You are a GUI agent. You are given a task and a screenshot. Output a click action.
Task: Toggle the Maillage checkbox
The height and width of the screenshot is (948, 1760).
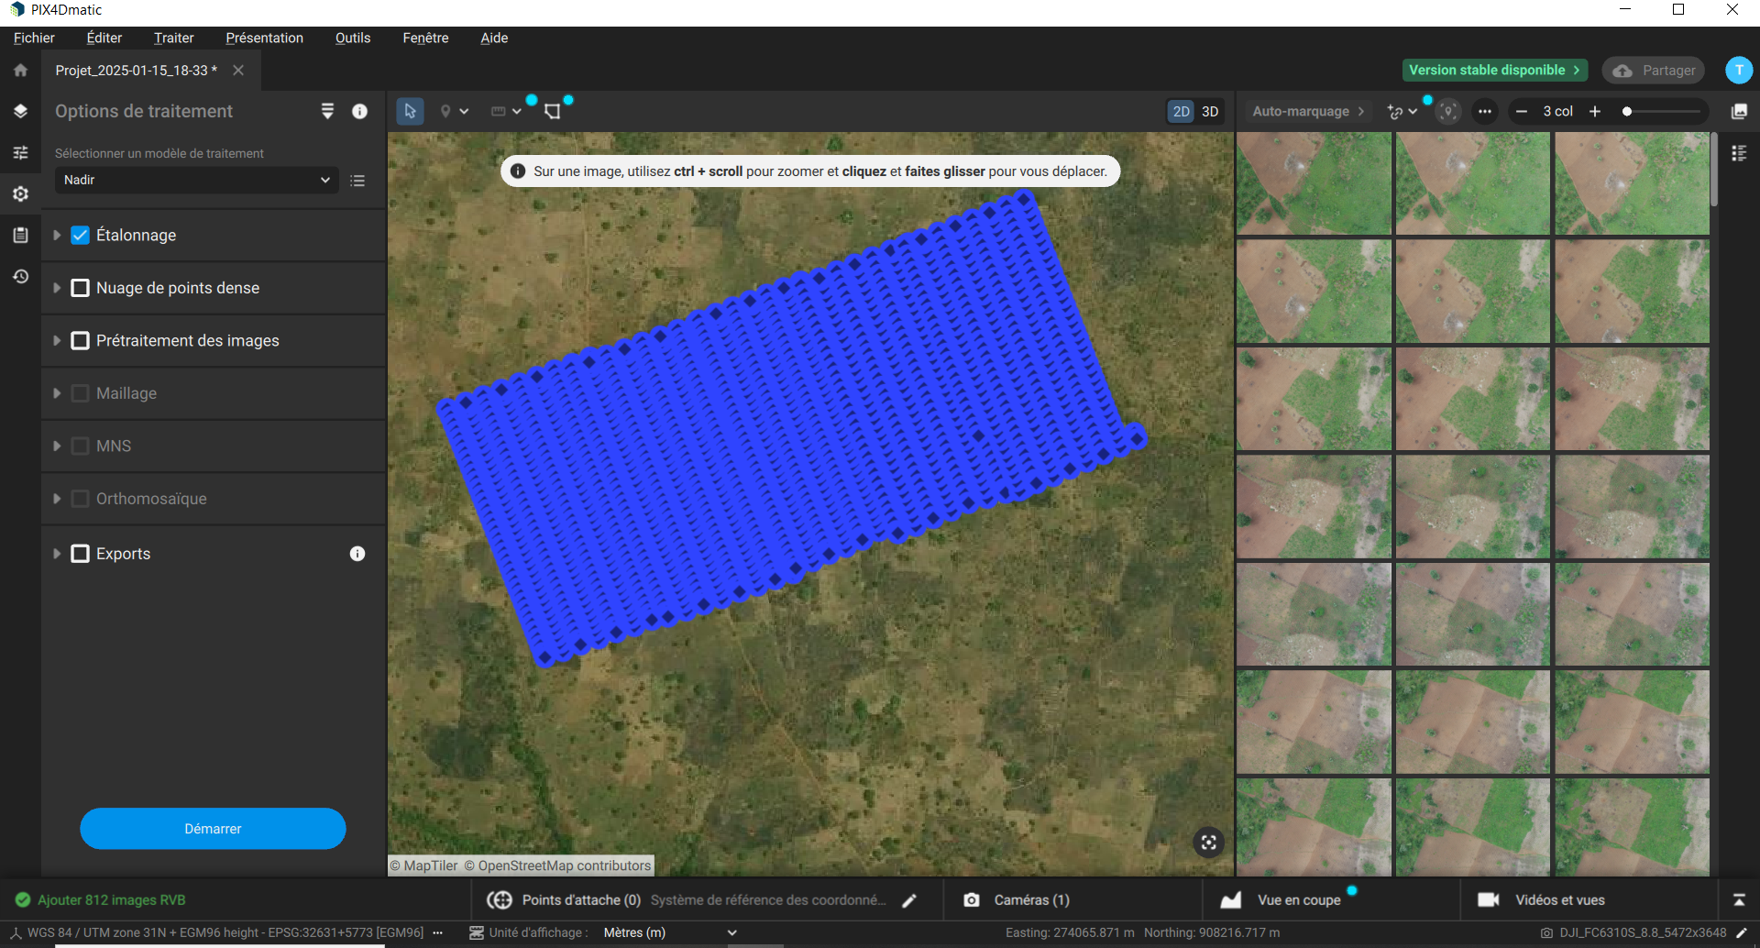tap(81, 393)
